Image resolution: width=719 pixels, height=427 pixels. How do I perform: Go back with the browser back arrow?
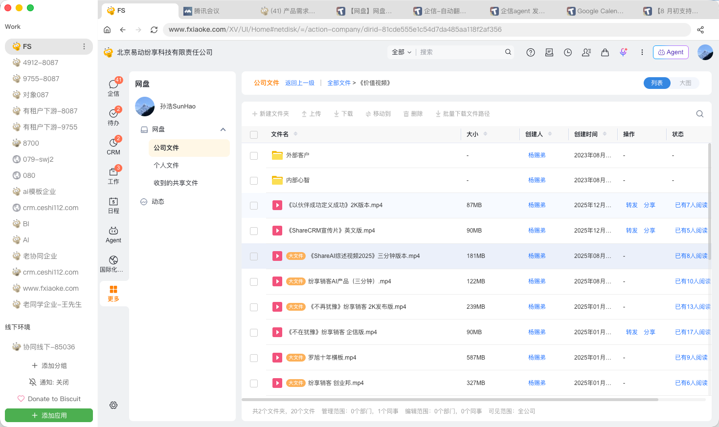pyautogui.click(x=123, y=30)
